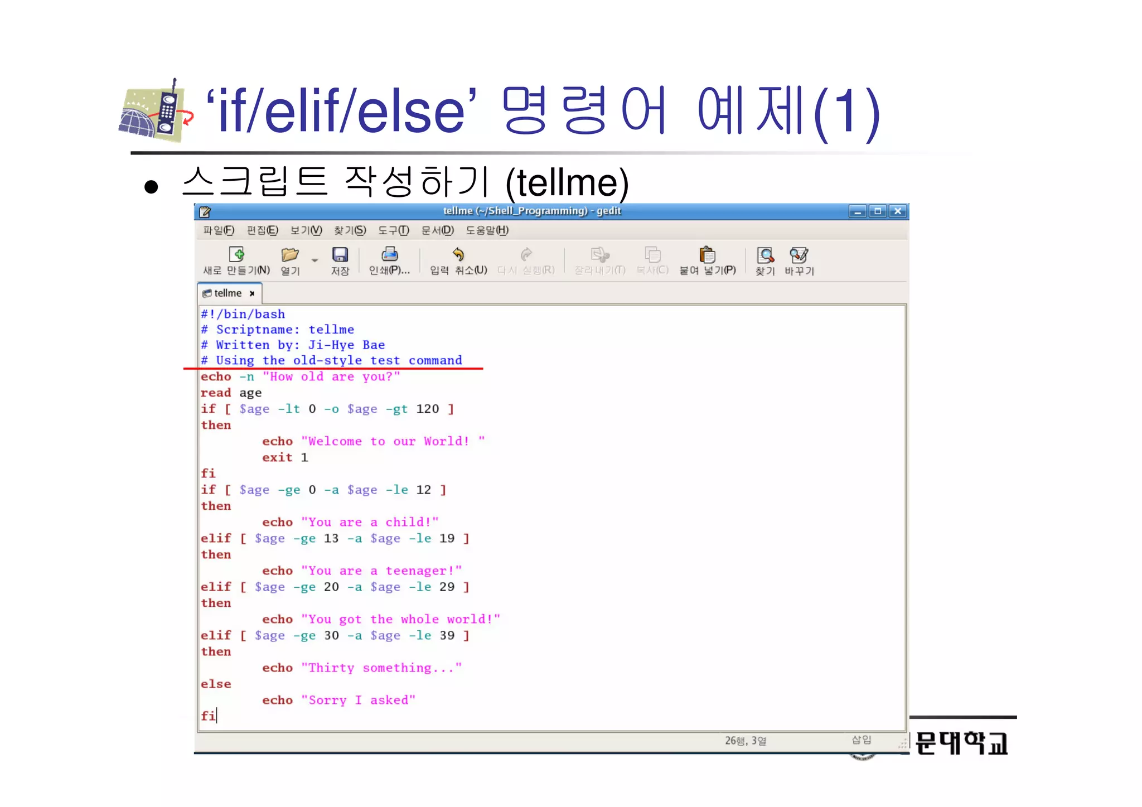
Task: Click the "Thirty something..." echo line
Action: tap(362, 668)
